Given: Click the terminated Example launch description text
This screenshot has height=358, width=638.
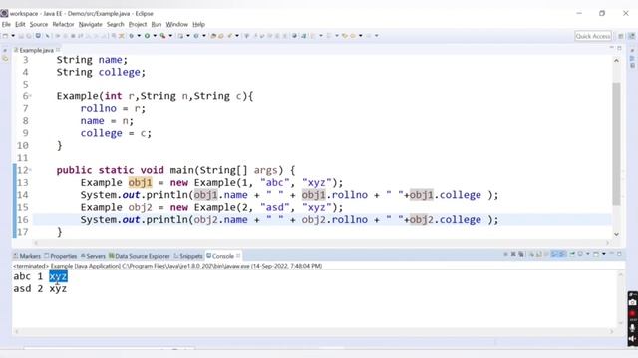Looking at the screenshot, I should pos(167,266).
